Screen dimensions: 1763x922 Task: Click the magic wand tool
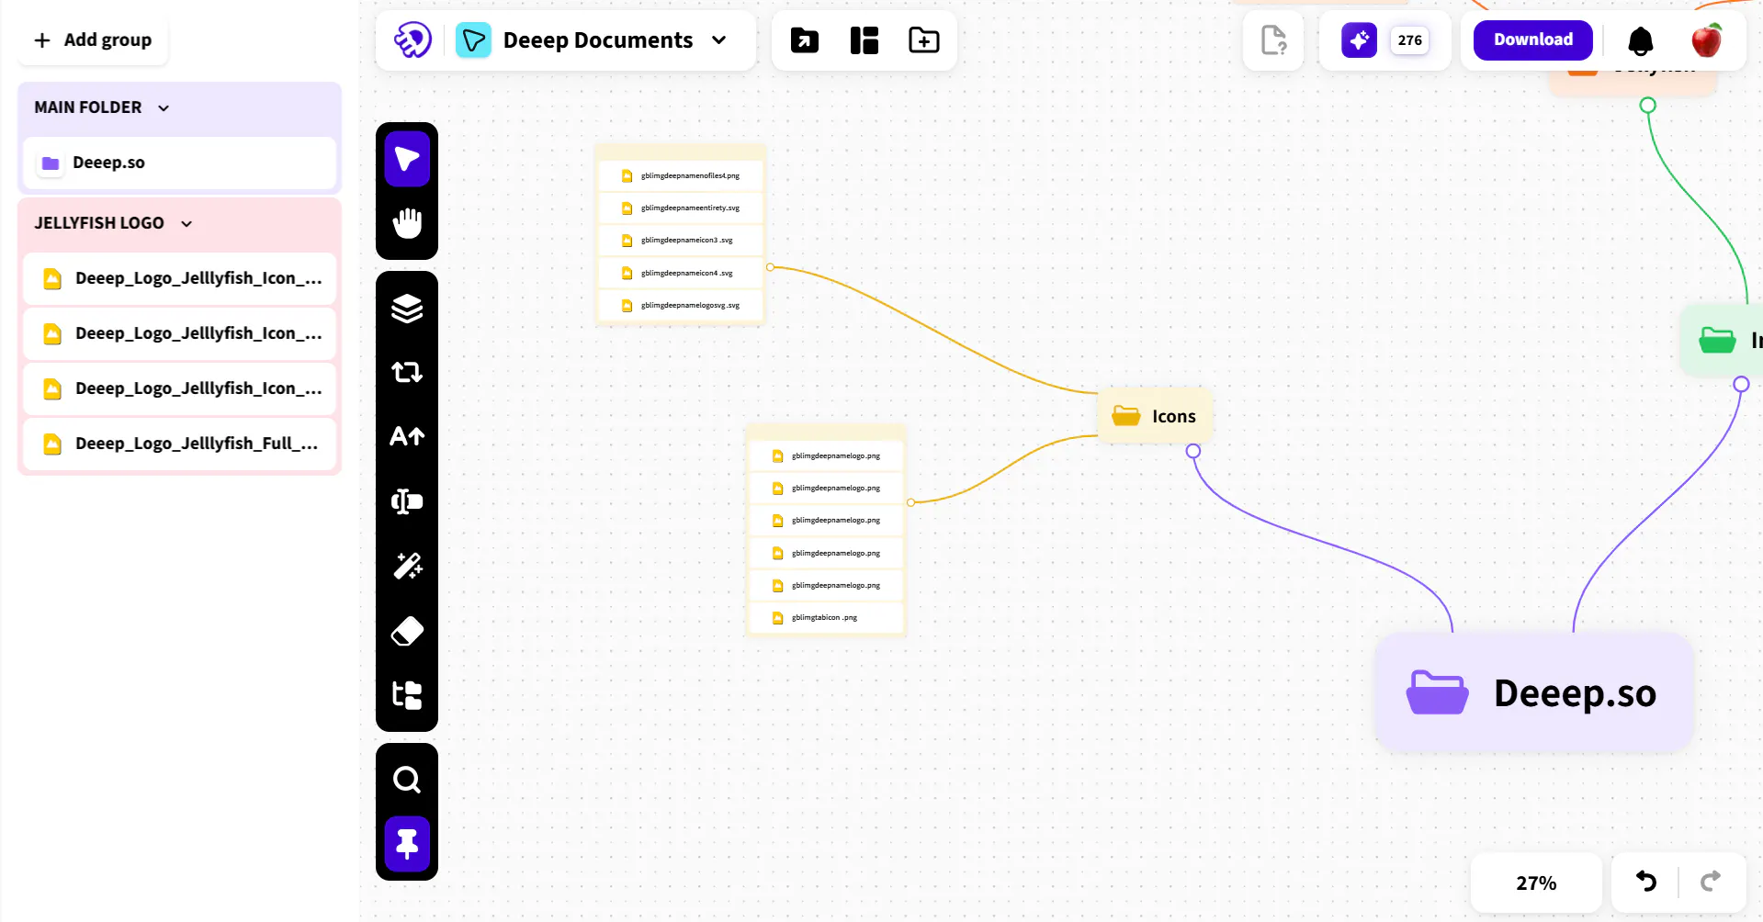407,566
